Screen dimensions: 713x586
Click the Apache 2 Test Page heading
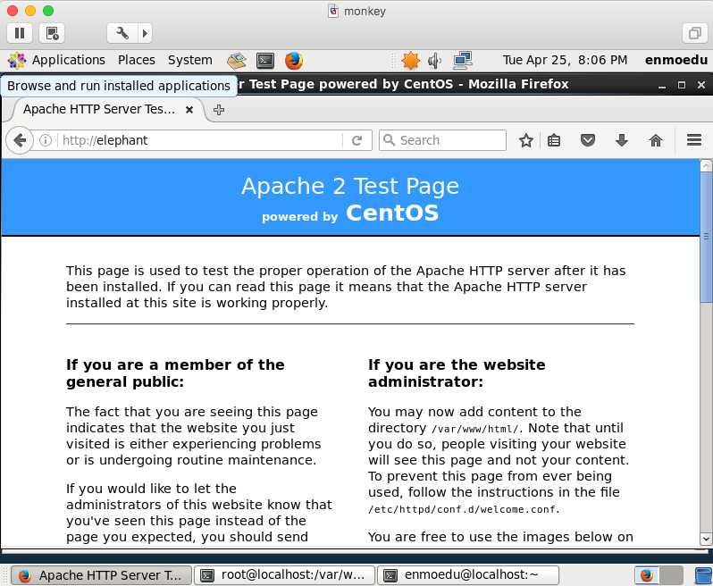tap(350, 186)
